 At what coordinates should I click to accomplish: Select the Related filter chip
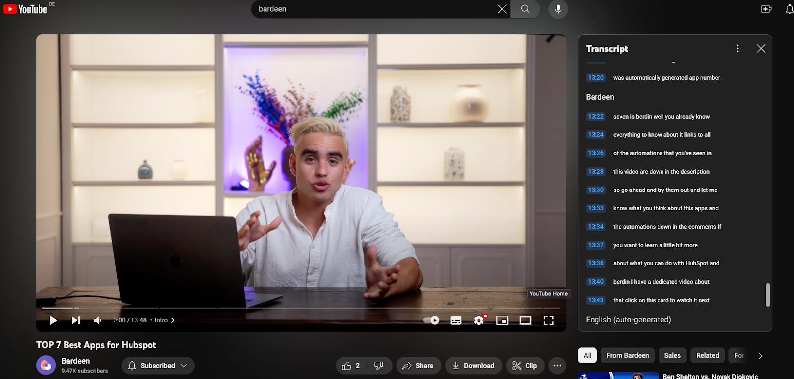(x=707, y=355)
